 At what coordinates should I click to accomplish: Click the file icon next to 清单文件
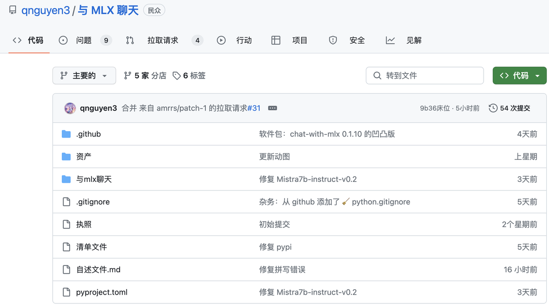(x=66, y=247)
